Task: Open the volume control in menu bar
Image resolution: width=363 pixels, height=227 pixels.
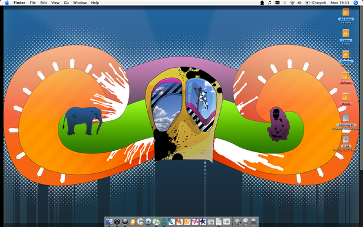Action: (299, 3)
